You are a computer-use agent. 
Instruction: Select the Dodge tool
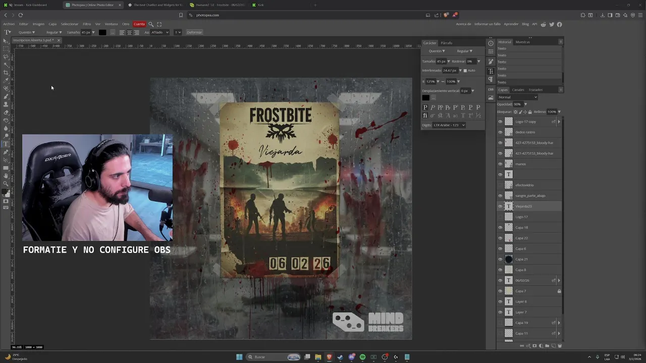click(x=6, y=136)
